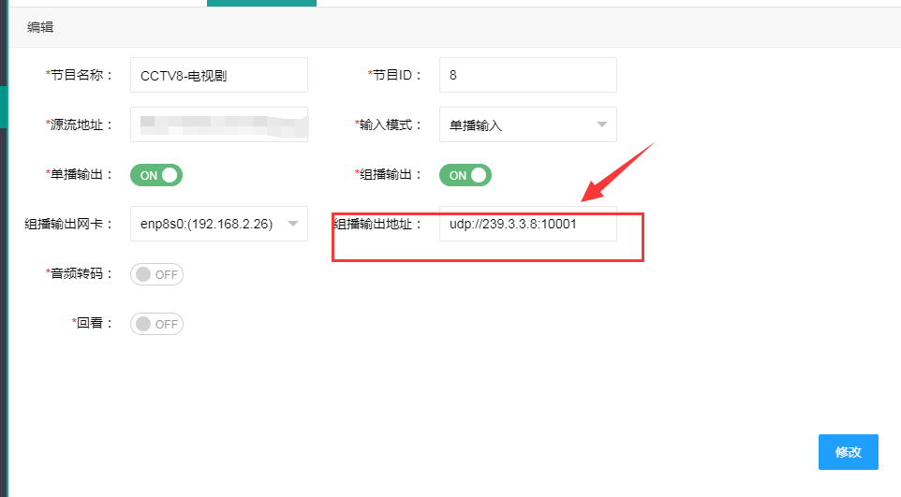Select the teal highlighted tab at top
This screenshot has width=901, height=497.
click(x=261, y=3)
